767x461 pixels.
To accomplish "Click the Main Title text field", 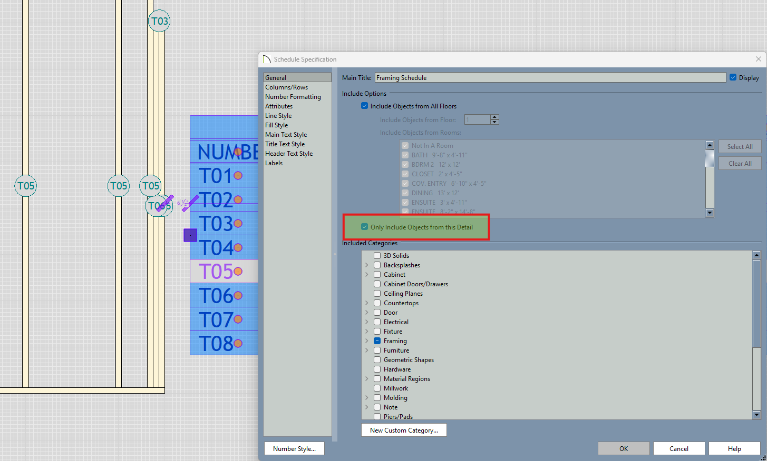I will click(550, 78).
